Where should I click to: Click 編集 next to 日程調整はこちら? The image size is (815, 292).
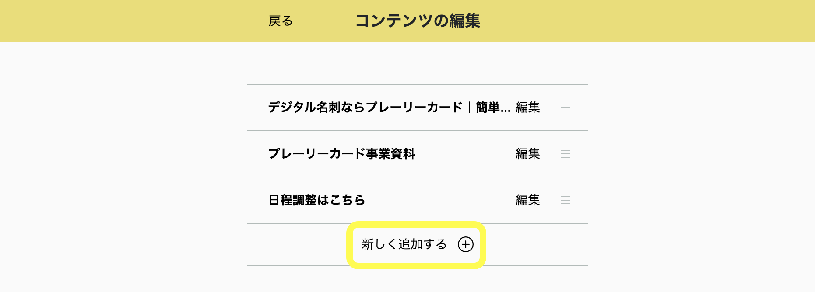(527, 200)
